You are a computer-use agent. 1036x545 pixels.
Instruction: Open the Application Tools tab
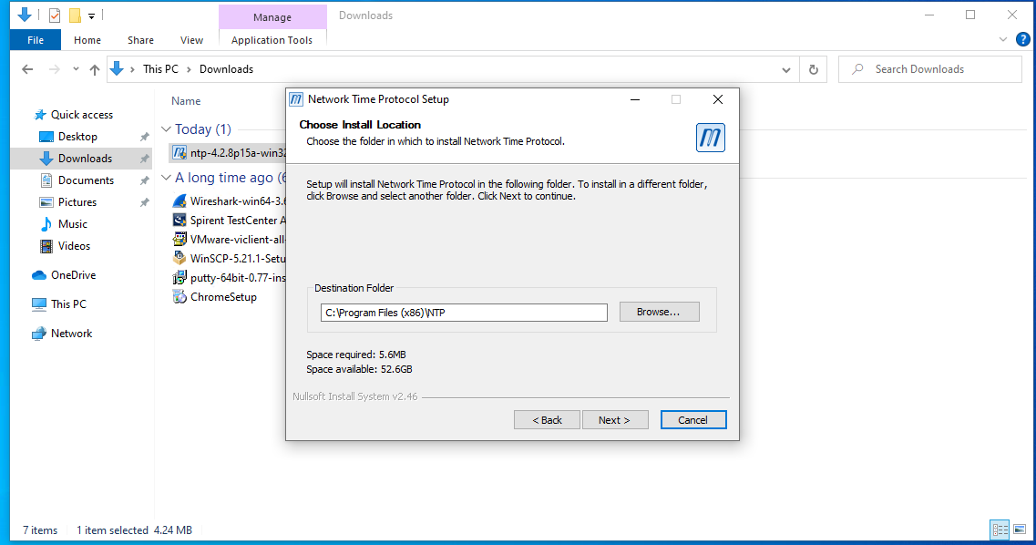click(x=272, y=40)
